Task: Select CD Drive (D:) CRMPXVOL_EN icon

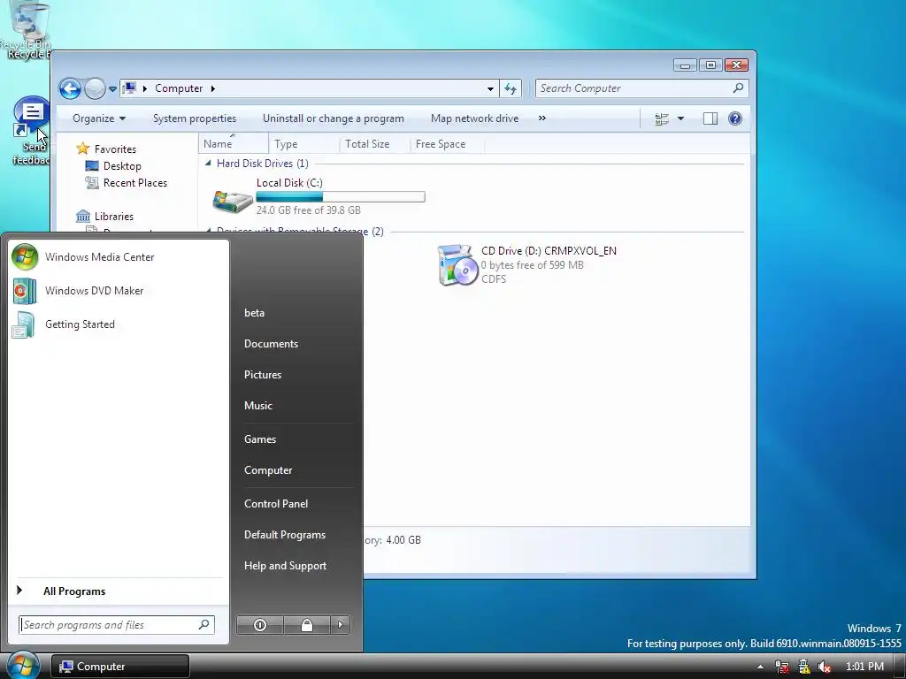Action: tap(458, 265)
